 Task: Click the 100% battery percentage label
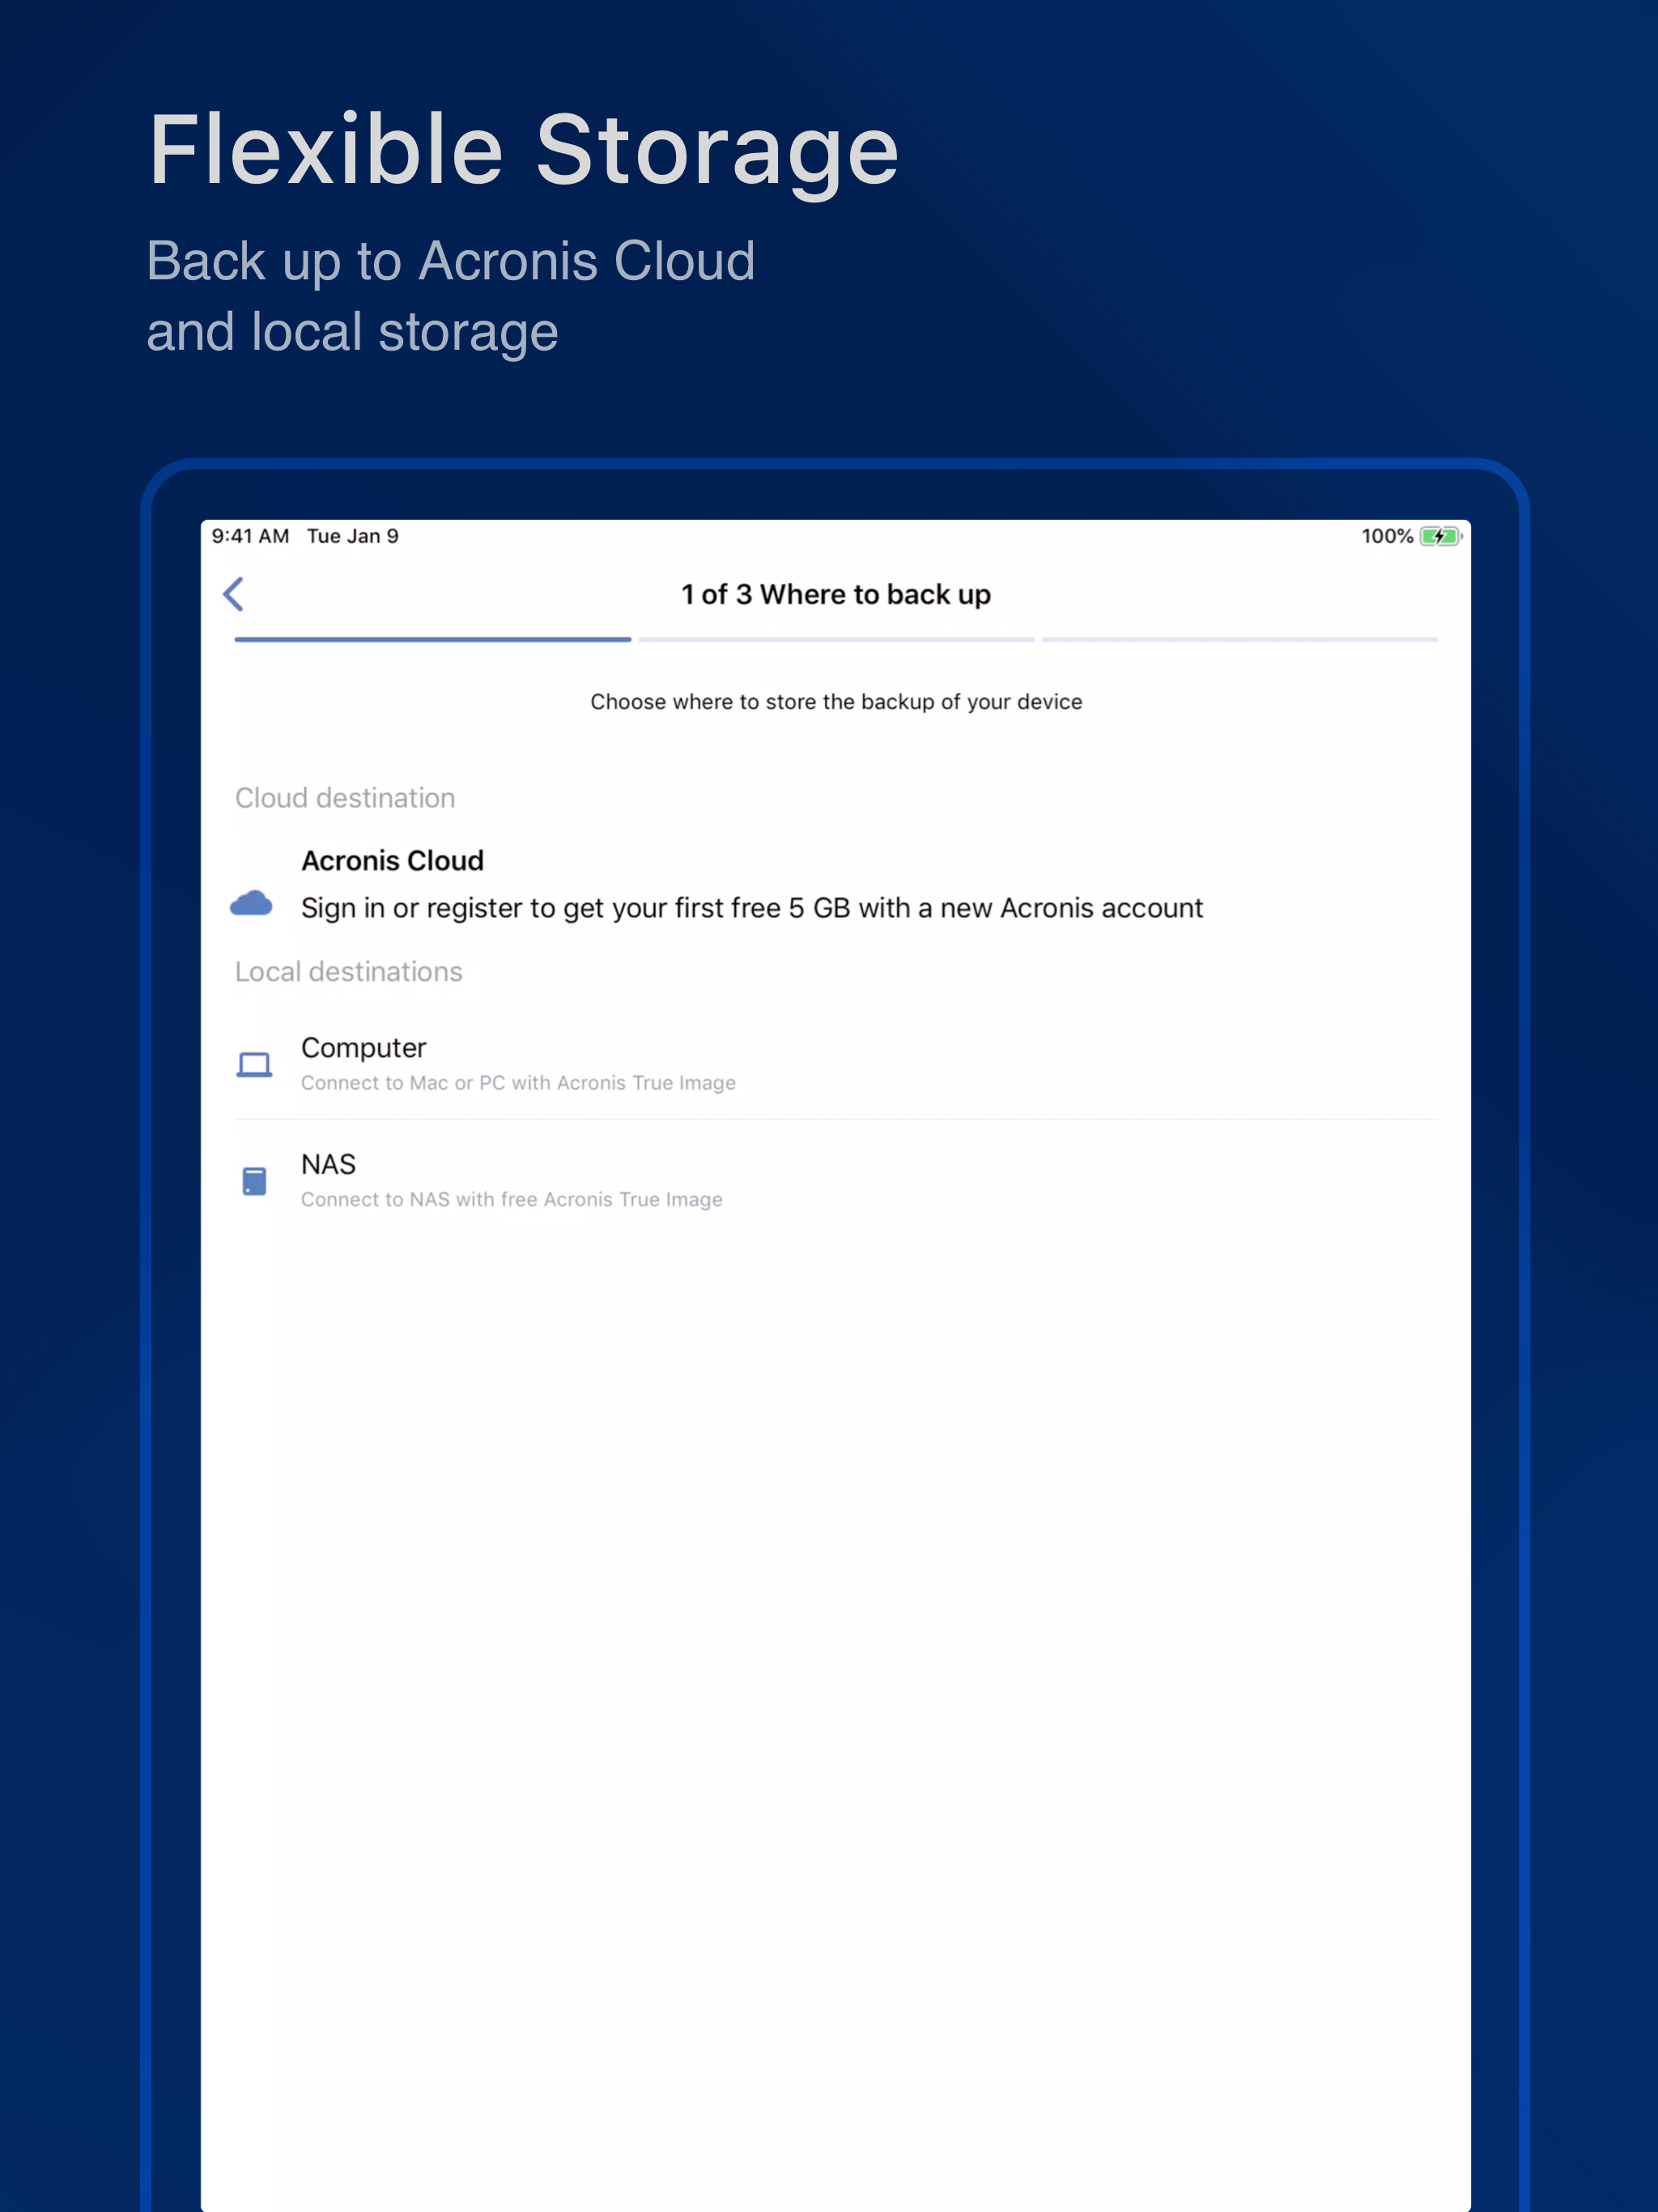click(1386, 537)
